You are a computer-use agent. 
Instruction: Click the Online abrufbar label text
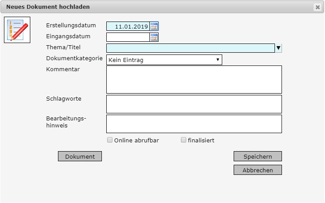137,140
